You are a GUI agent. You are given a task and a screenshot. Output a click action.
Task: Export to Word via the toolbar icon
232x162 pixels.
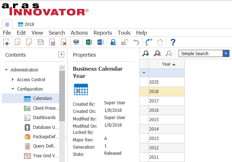point(100,42)
